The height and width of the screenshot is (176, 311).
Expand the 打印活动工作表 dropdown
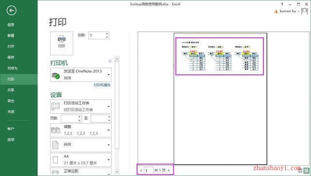81,106
